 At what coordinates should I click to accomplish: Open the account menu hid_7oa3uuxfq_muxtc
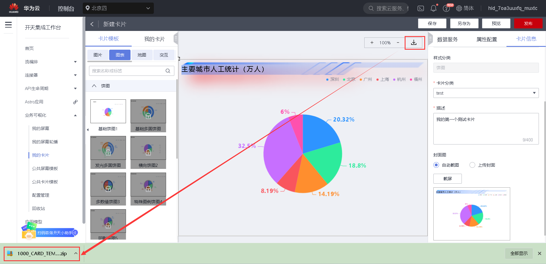(513, 8)
